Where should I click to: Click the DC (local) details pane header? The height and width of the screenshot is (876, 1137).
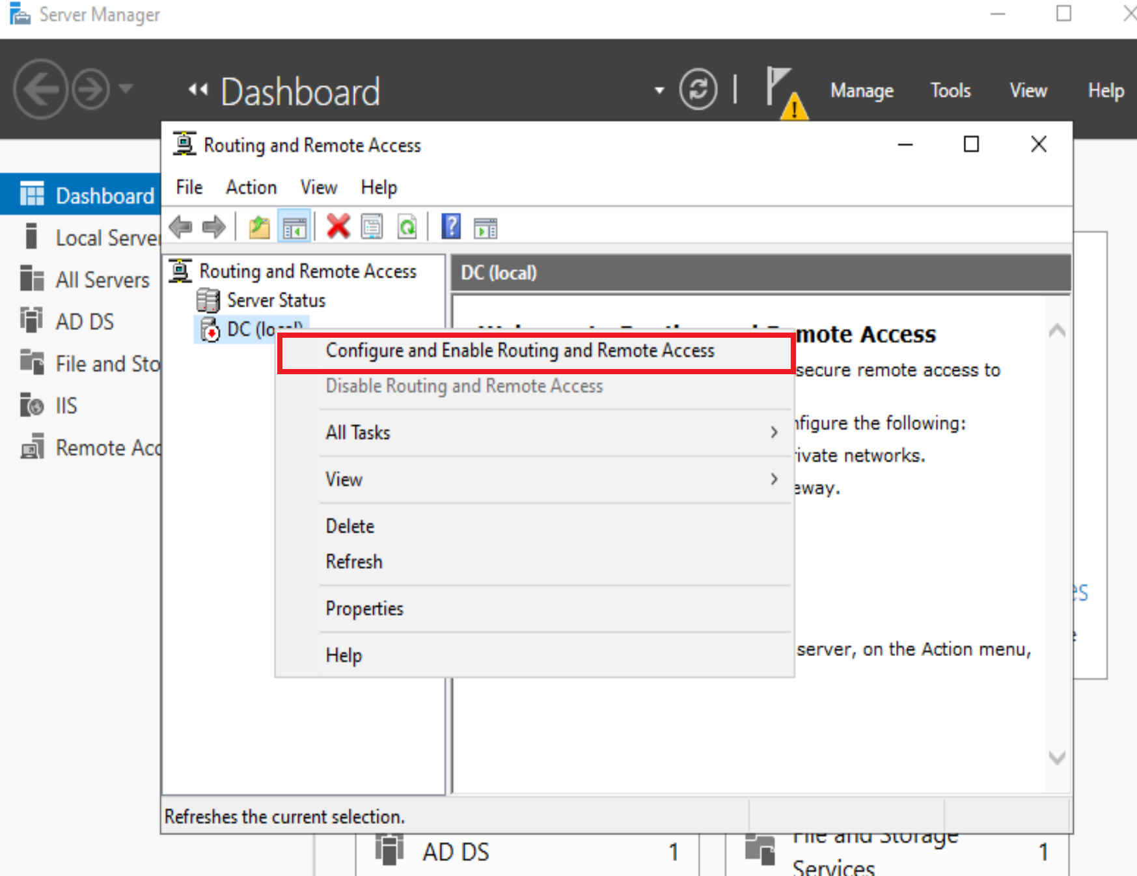click(x=761, y=273)
